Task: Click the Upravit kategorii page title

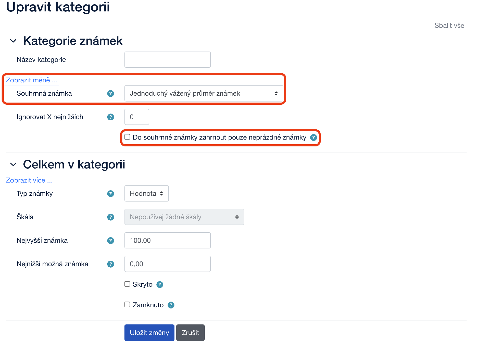Action: coord(58,7)
